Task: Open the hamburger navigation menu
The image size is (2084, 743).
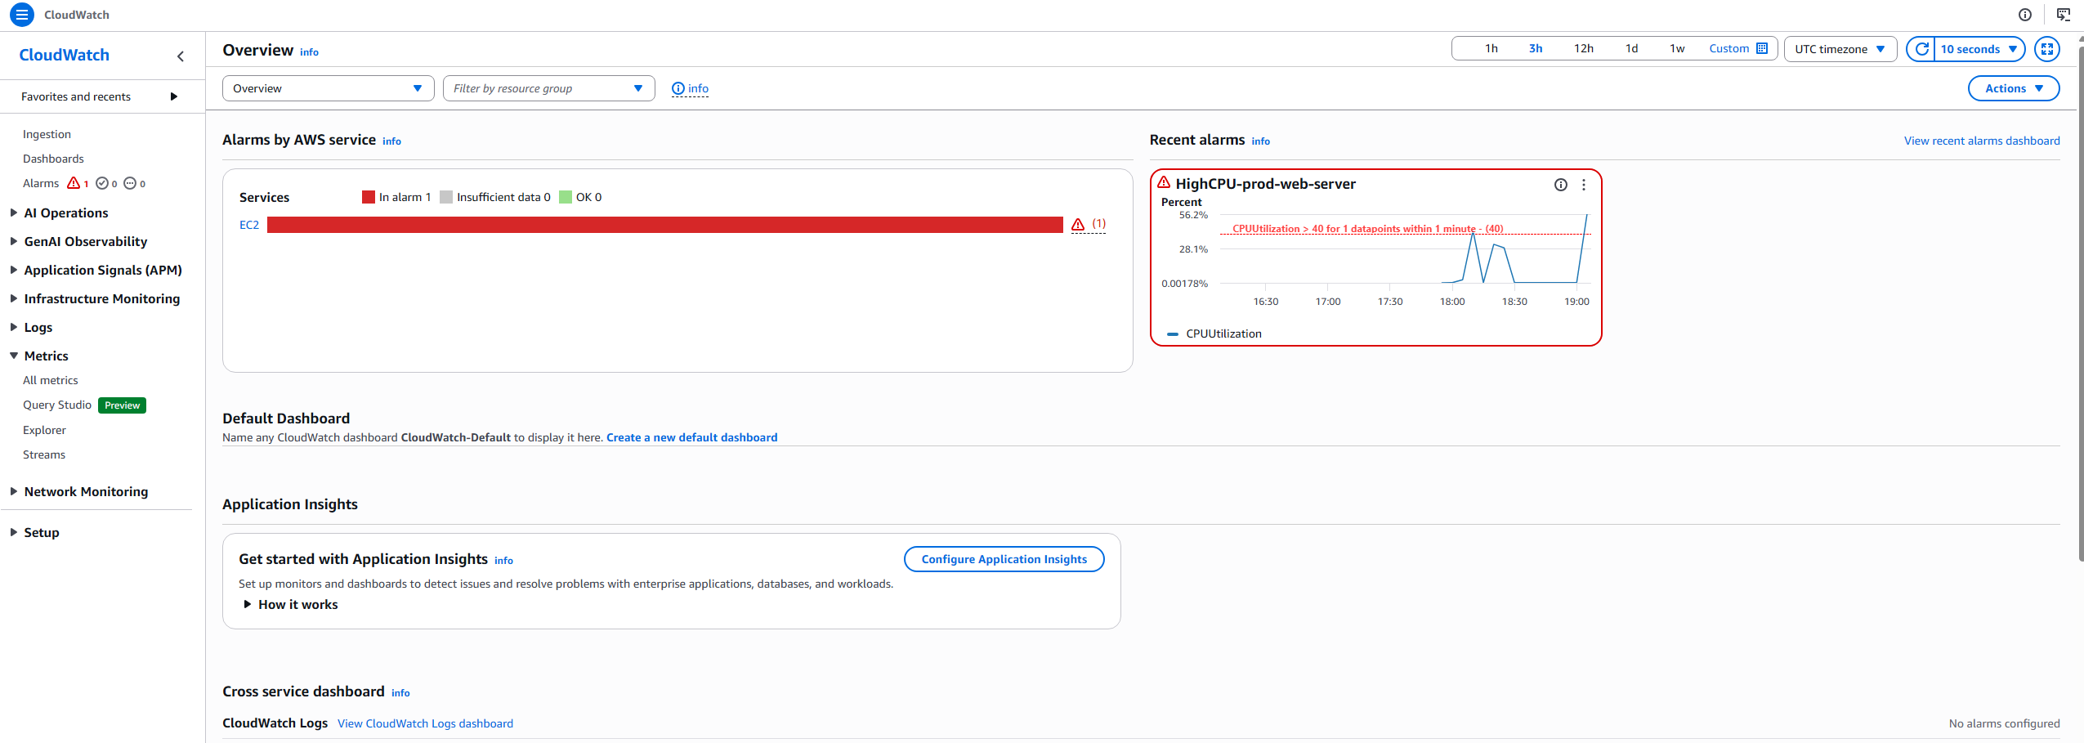Action: [22, 15]
